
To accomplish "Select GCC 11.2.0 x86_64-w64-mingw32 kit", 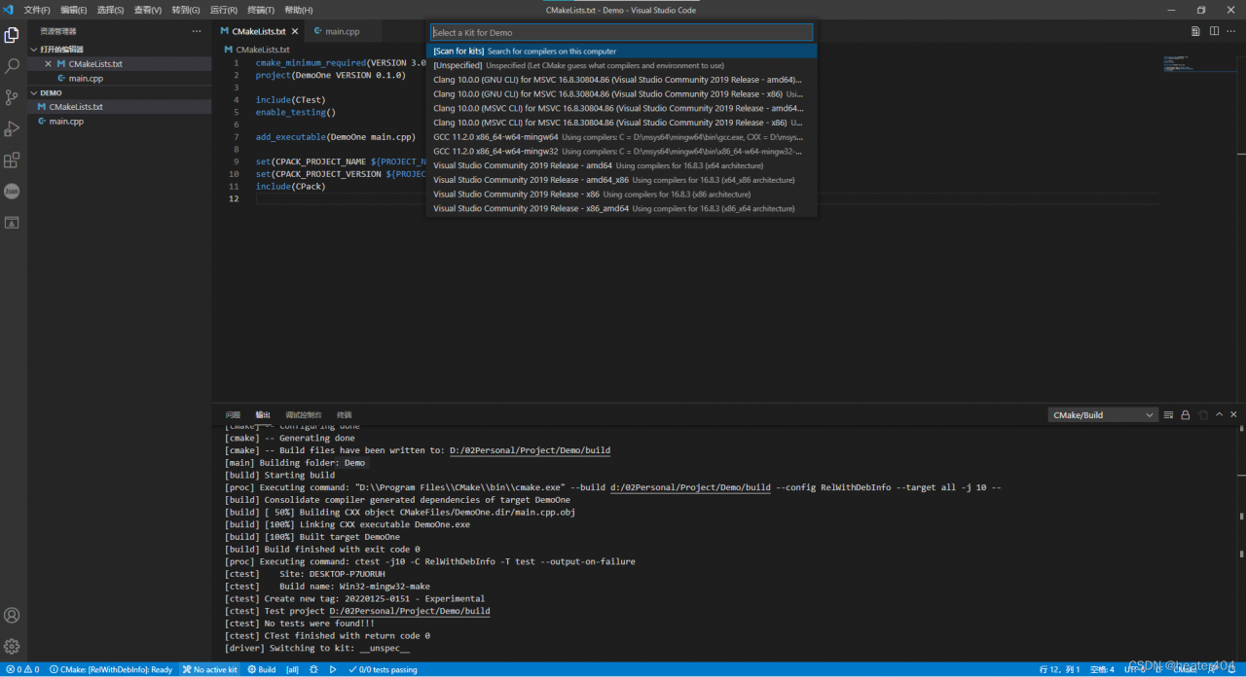I will tap(621, 151).
